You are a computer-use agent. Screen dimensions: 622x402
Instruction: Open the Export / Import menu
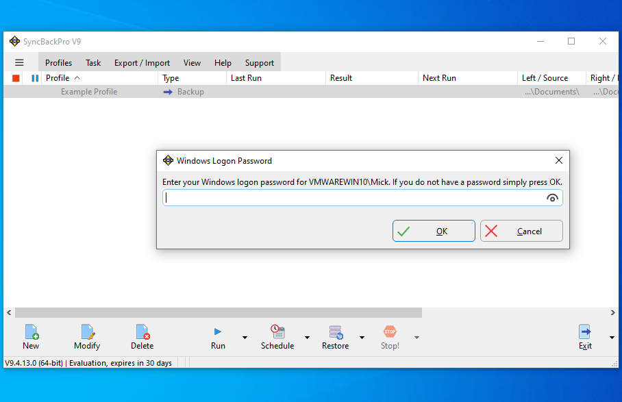coord(142,62)
